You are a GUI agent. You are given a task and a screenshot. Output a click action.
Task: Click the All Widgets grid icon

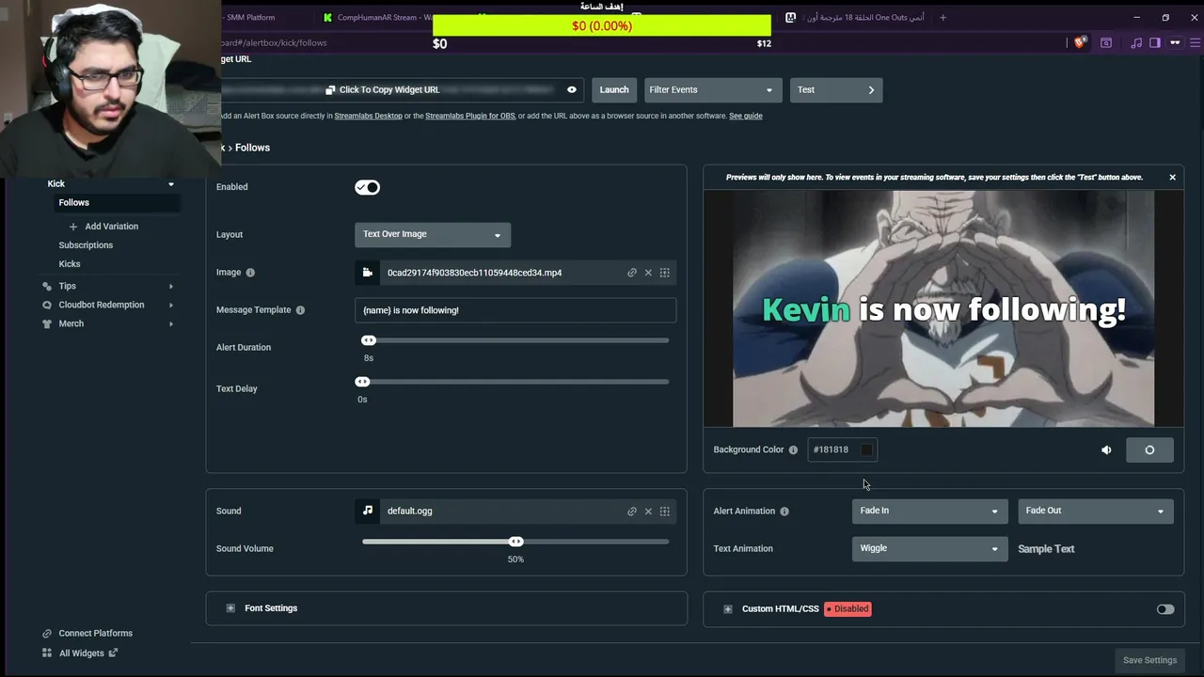pyautogui.click(x=47, y=653)
